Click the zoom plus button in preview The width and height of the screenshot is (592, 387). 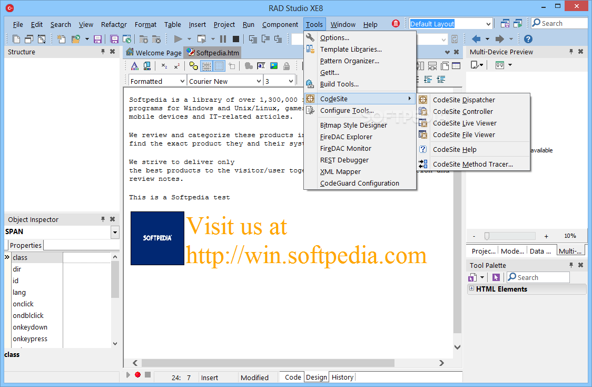546,236
